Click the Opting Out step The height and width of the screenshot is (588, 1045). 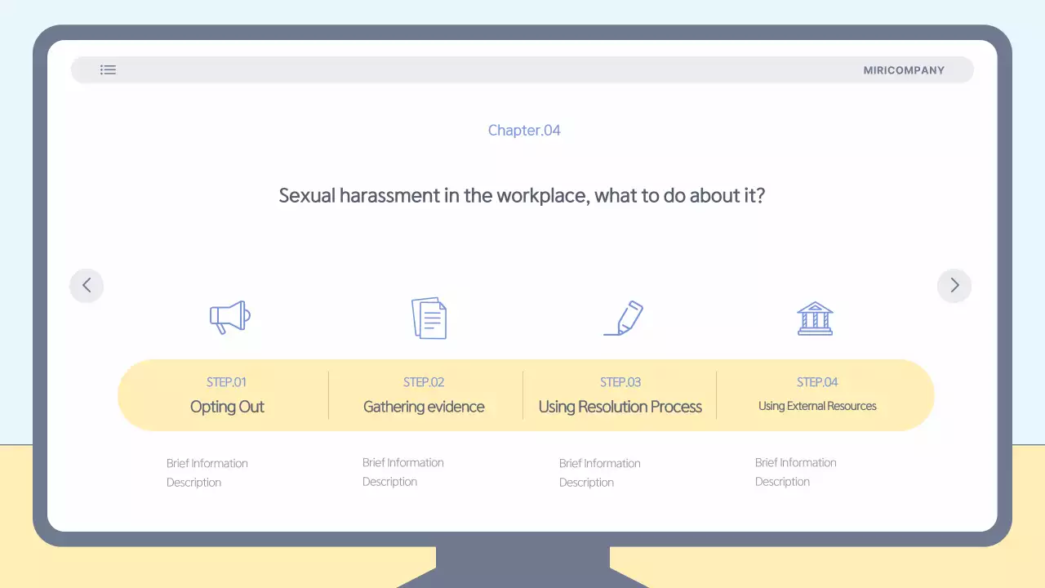click(227, 407)
